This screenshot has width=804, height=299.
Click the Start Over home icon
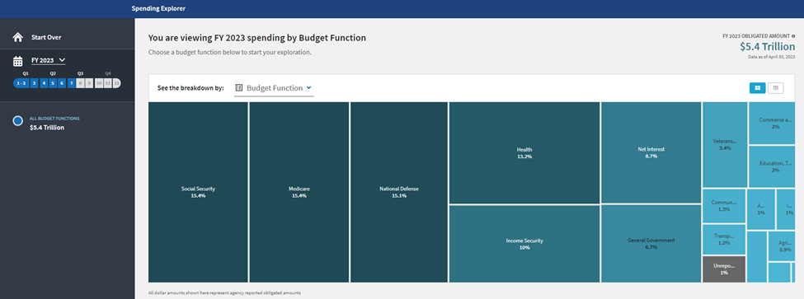click(x=18, y=37)
